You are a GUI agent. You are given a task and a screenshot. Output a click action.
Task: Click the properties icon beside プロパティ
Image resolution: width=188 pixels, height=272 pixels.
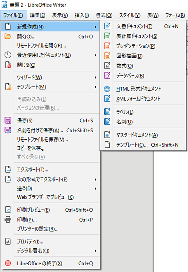point(8,242)
